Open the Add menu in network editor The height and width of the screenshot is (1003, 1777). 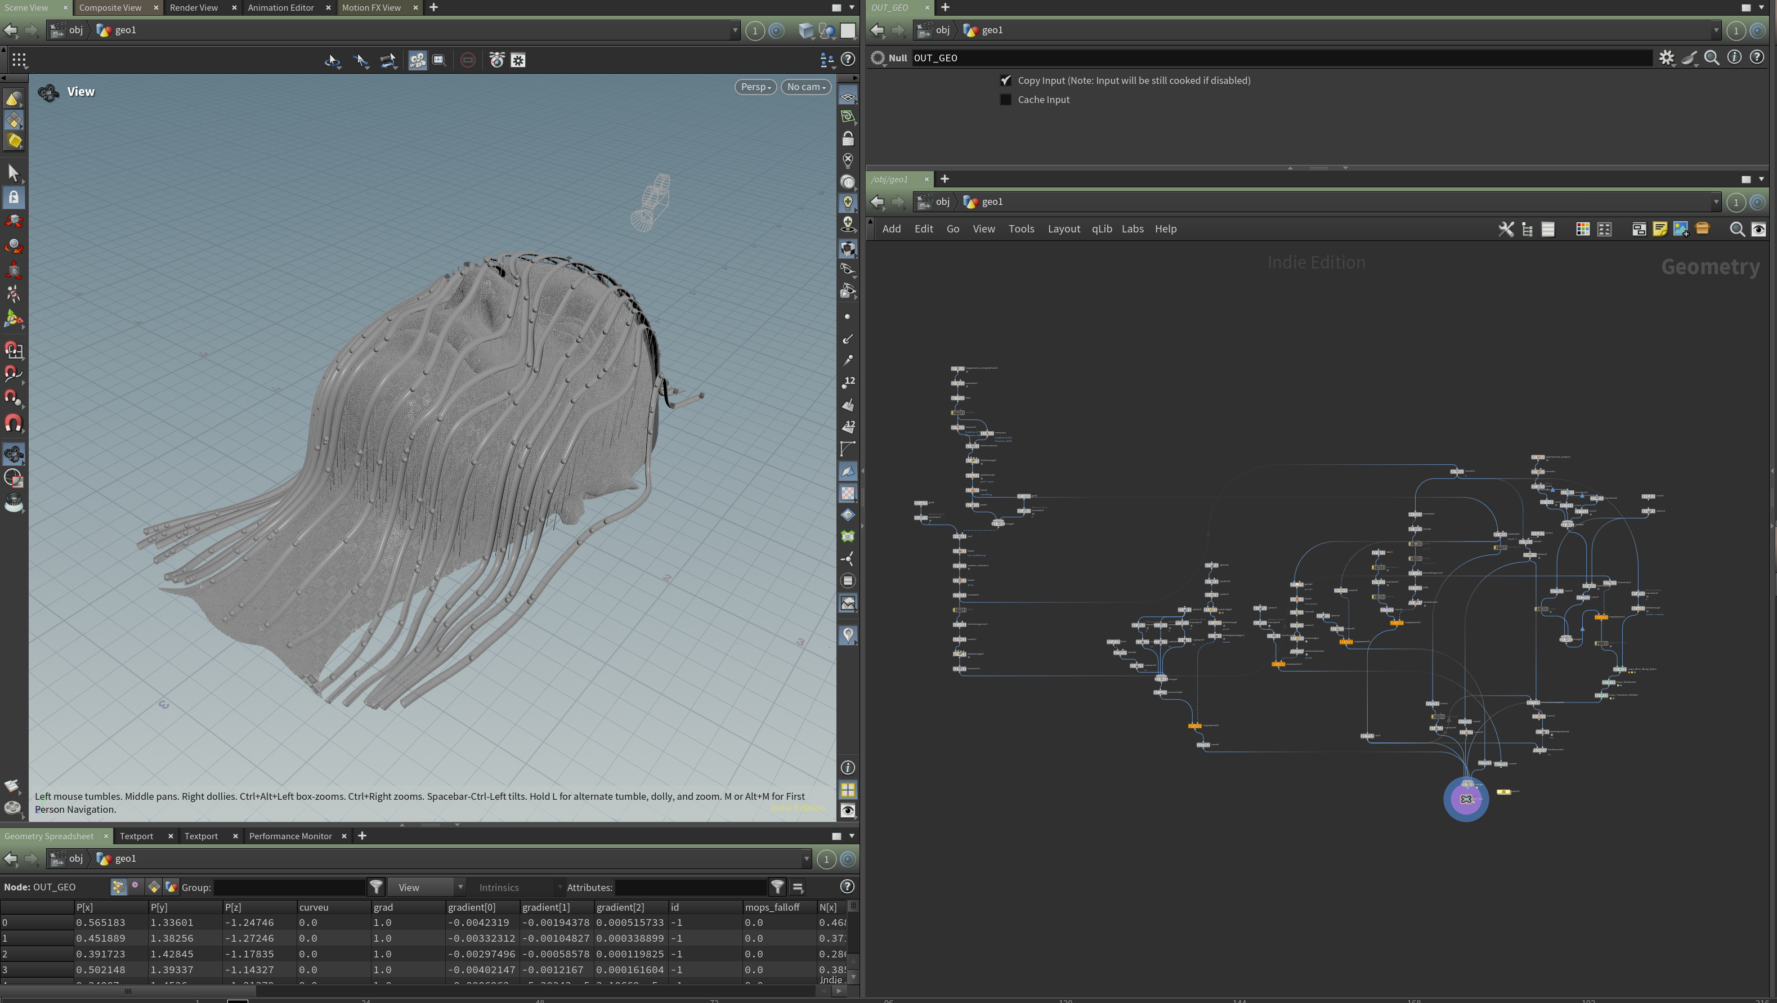click(x=891, y=229)
